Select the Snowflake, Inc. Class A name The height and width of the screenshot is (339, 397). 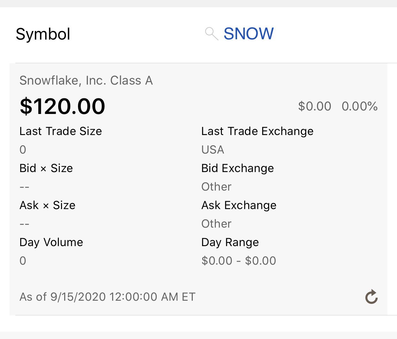[x=86, y=81]
